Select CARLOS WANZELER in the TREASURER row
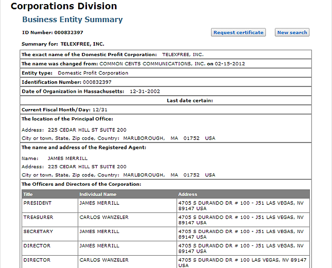This screenshot has width=332, height=268. (x=104, y=217)
